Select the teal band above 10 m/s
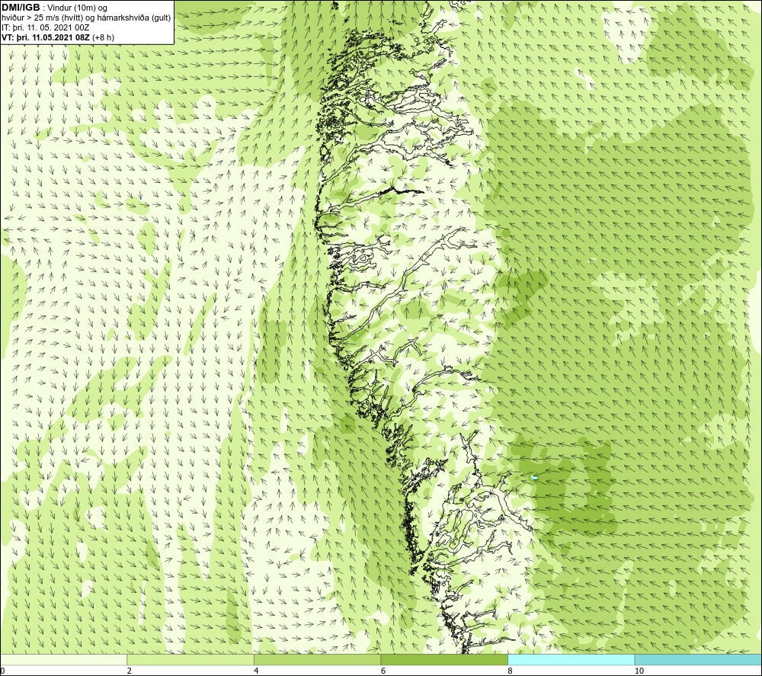The width and height of the screenshot is (762, 676). click(698, 659)
